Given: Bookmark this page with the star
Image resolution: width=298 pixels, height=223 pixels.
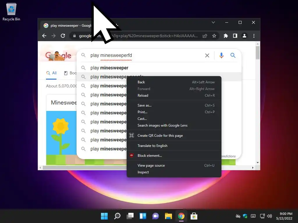Looking at the screenshot, I should [214, 36].
